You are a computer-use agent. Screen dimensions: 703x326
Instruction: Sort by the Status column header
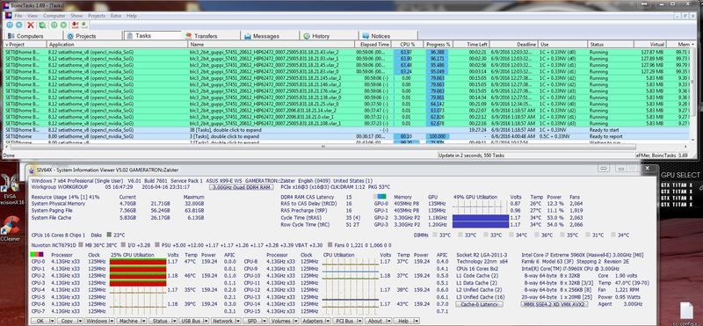pyautogui.click(x=611, y=45)
